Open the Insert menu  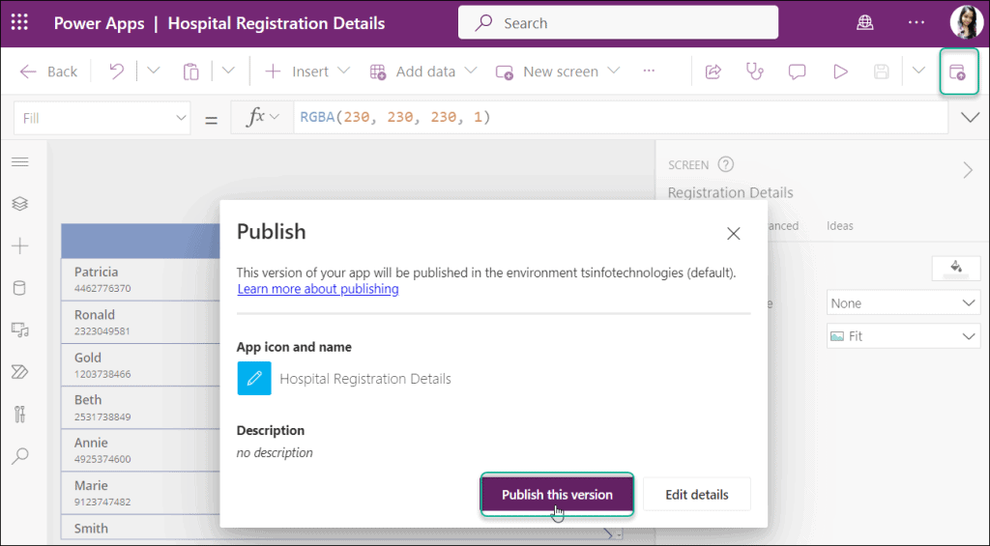pos(306,72)
